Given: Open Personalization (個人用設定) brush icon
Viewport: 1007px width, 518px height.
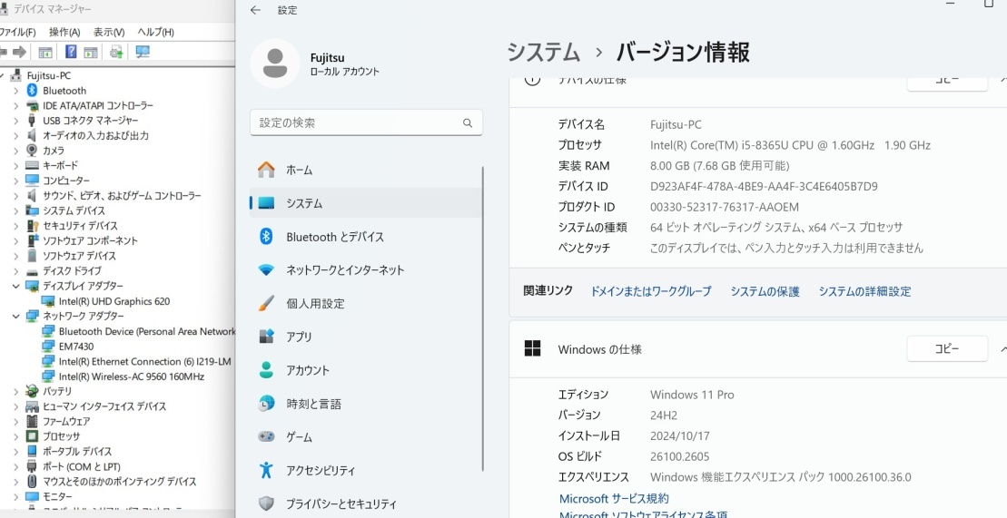Looking at the screenshot, I should [x=266, y=304].
